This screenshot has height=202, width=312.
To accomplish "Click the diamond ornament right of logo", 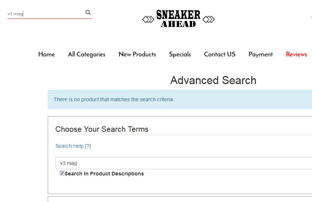I will pyautogui.click(x=208, y=19).
